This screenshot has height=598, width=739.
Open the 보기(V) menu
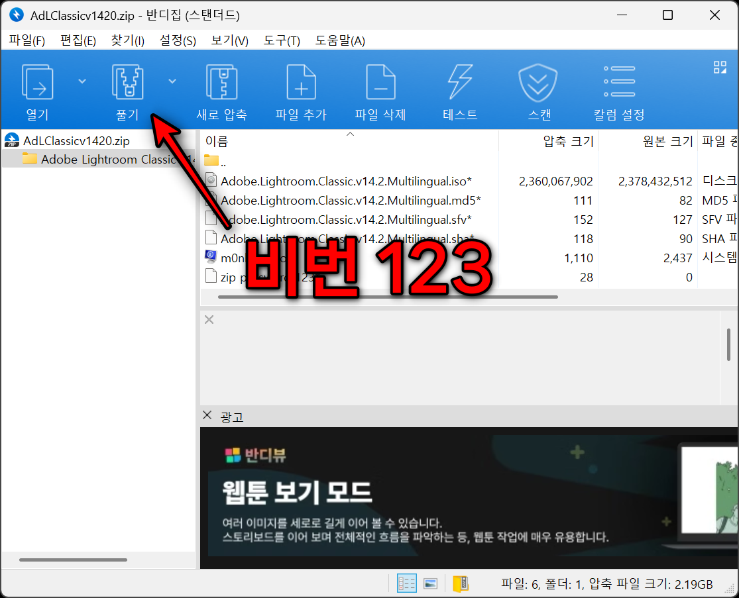click(229, 40)
